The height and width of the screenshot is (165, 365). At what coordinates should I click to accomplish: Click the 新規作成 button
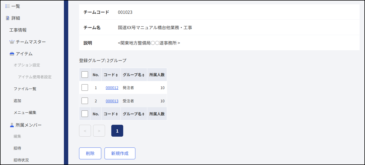(x=120, y=153)
